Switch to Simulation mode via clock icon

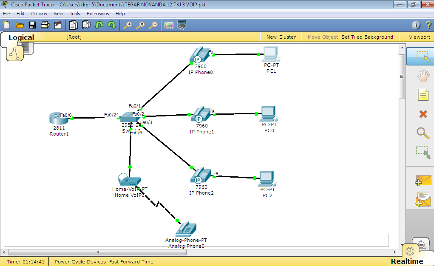pos(409,251)
